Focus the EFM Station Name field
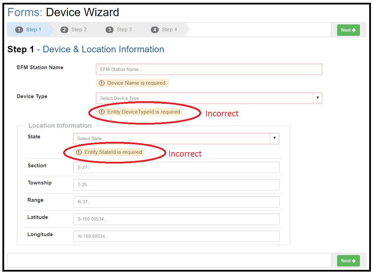This screenshot has width=373, height=274. click(x=209, y=69)
